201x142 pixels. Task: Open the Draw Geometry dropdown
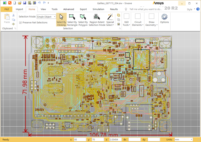[x=151, y=20]
